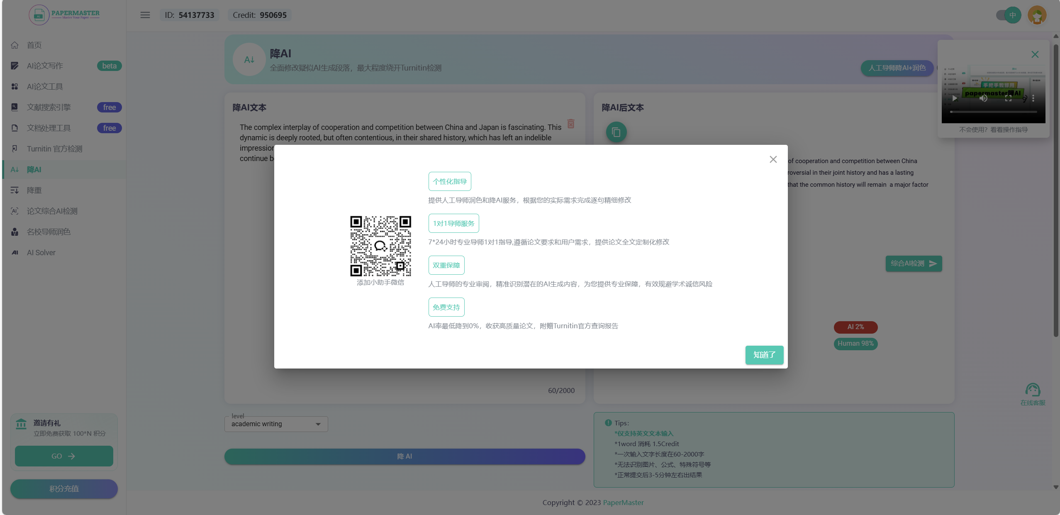Click the 知道了 button in the dialog
Screen dimensions: 1060x515
tap(764, 355)
